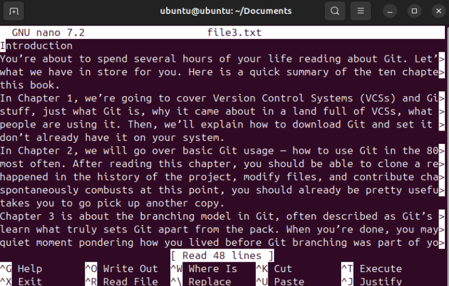Image resolution: width=449 pixels, height=286 pixels.
Task: Close the terminal window
Action: 439,11
